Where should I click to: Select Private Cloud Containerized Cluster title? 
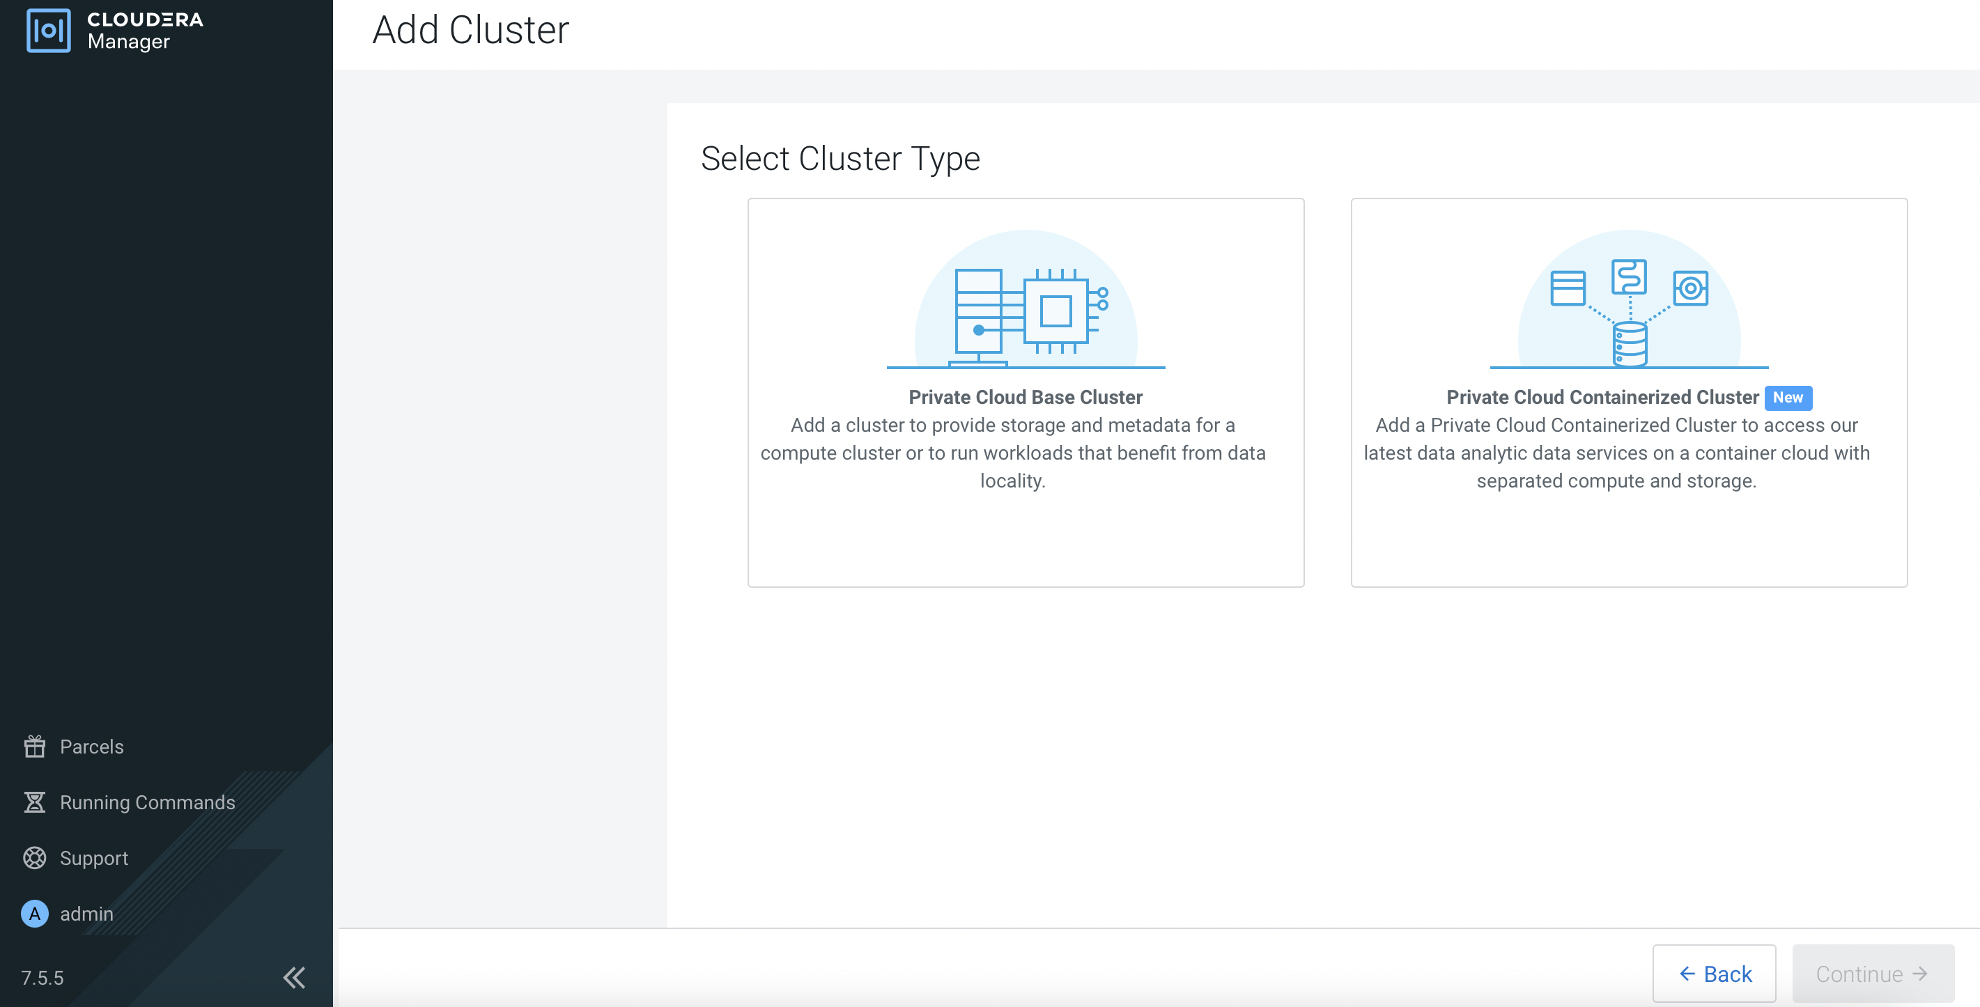coord(1602,397)
